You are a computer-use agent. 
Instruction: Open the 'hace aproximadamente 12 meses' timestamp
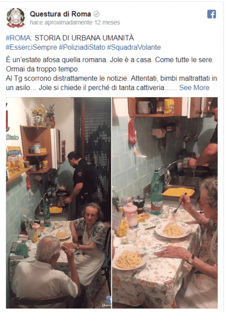[x=75, y=22]
